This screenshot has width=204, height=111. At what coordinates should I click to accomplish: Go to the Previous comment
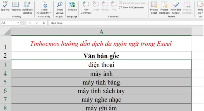coord(105,6)
